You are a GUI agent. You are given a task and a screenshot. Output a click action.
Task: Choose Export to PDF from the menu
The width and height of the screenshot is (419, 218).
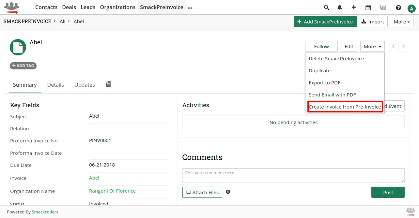point(324,82)
